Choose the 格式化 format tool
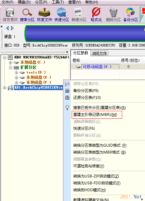145x201 pixels. click(x=96, y=13)
